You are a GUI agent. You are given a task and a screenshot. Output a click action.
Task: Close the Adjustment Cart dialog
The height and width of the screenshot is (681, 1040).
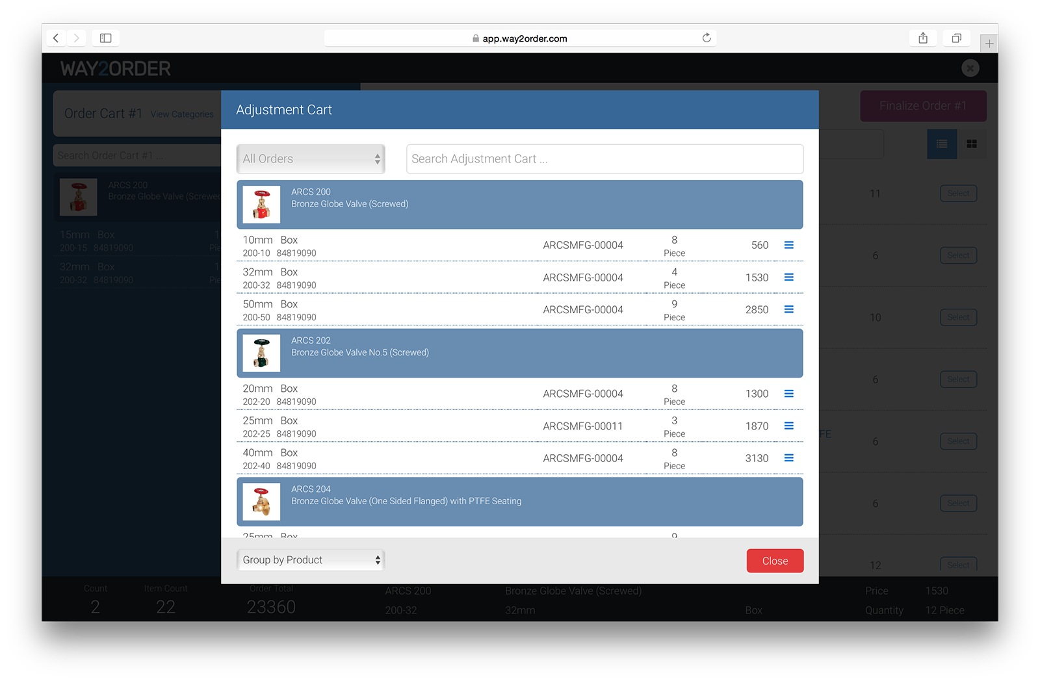pyautogui.click(x=775, y=561)
